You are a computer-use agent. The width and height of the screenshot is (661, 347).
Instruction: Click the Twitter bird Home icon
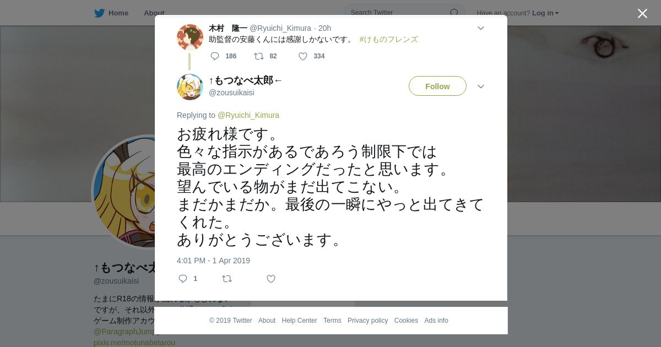coord(99,13)
